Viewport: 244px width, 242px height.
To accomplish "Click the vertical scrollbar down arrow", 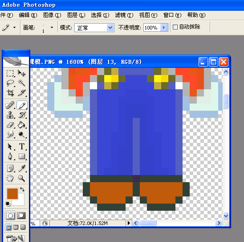I will click(226, 216).
